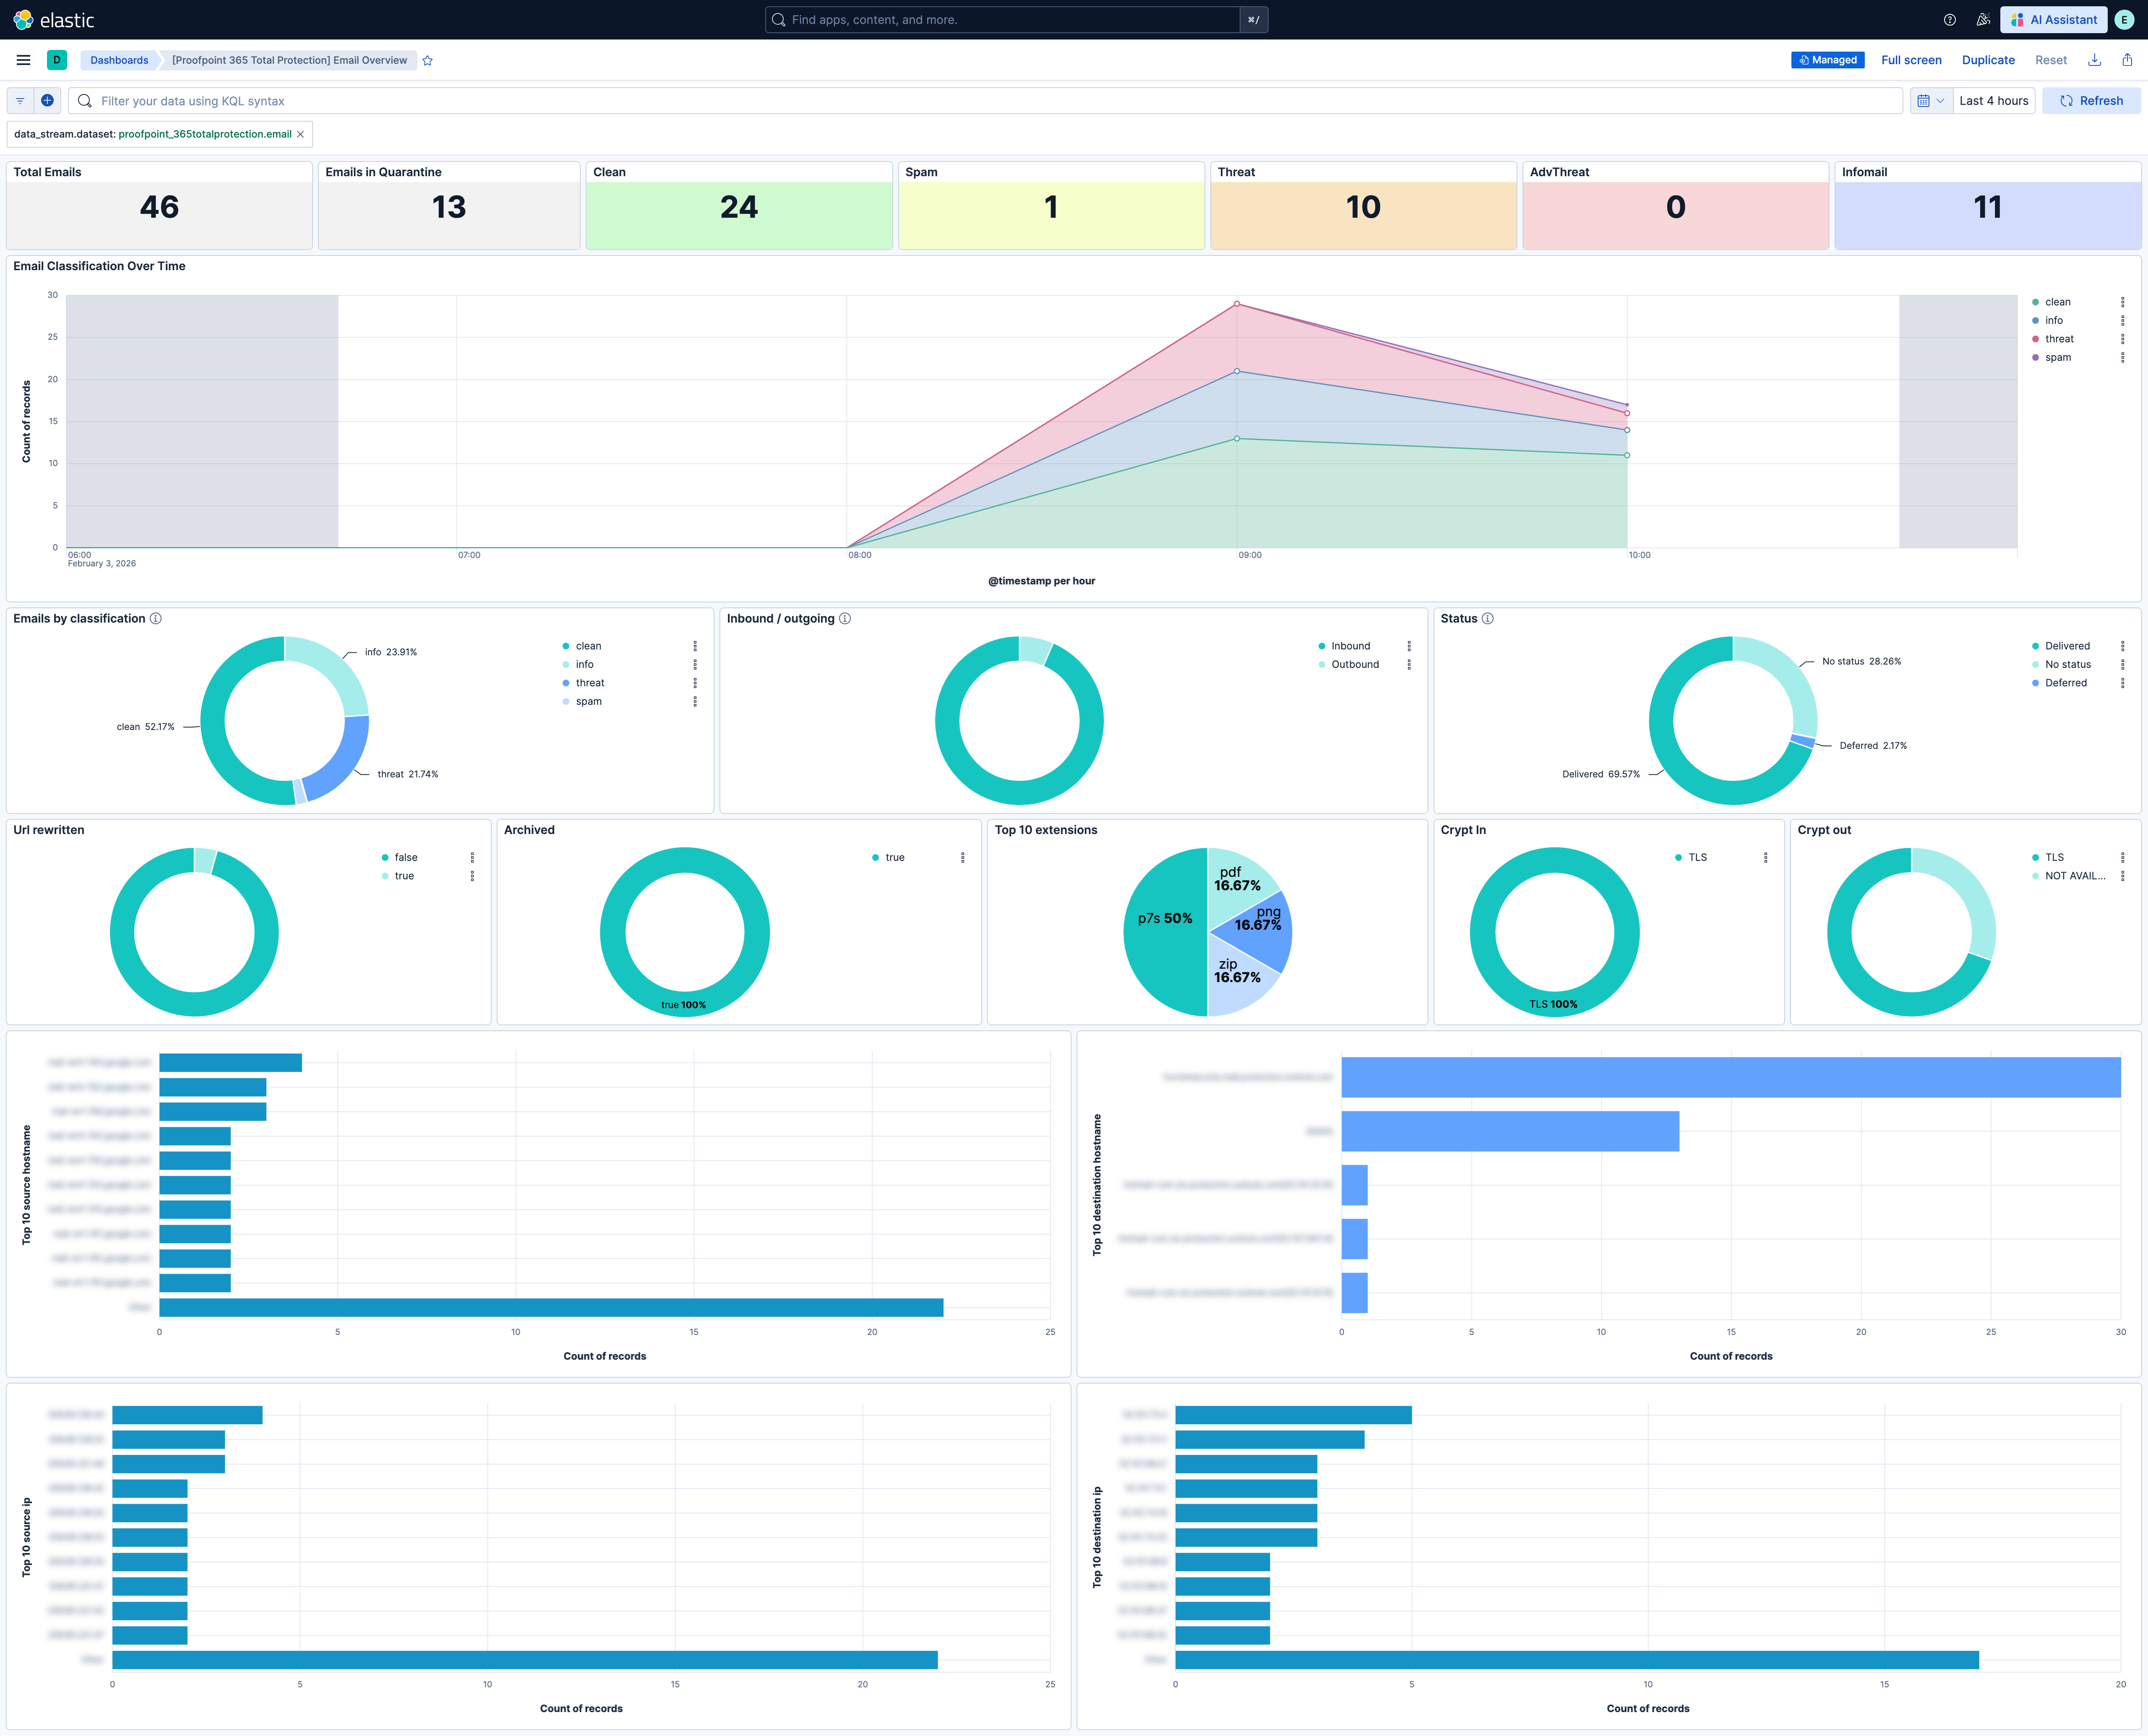Click the Managed badge
This screenshot has height=1736, width=2148.
(1827, 60)
